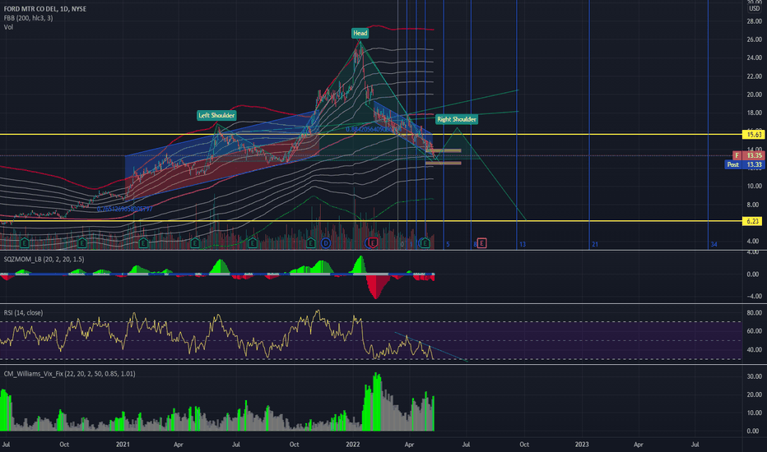Click the 2021 label on time axis

click(123, 445)
